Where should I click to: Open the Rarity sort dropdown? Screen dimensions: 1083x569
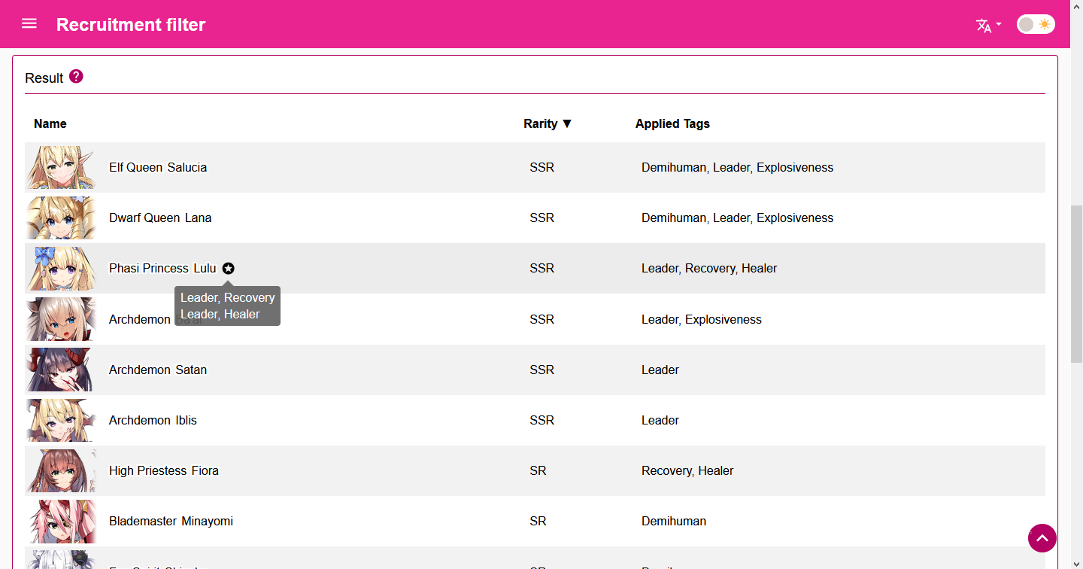[548, 123]
